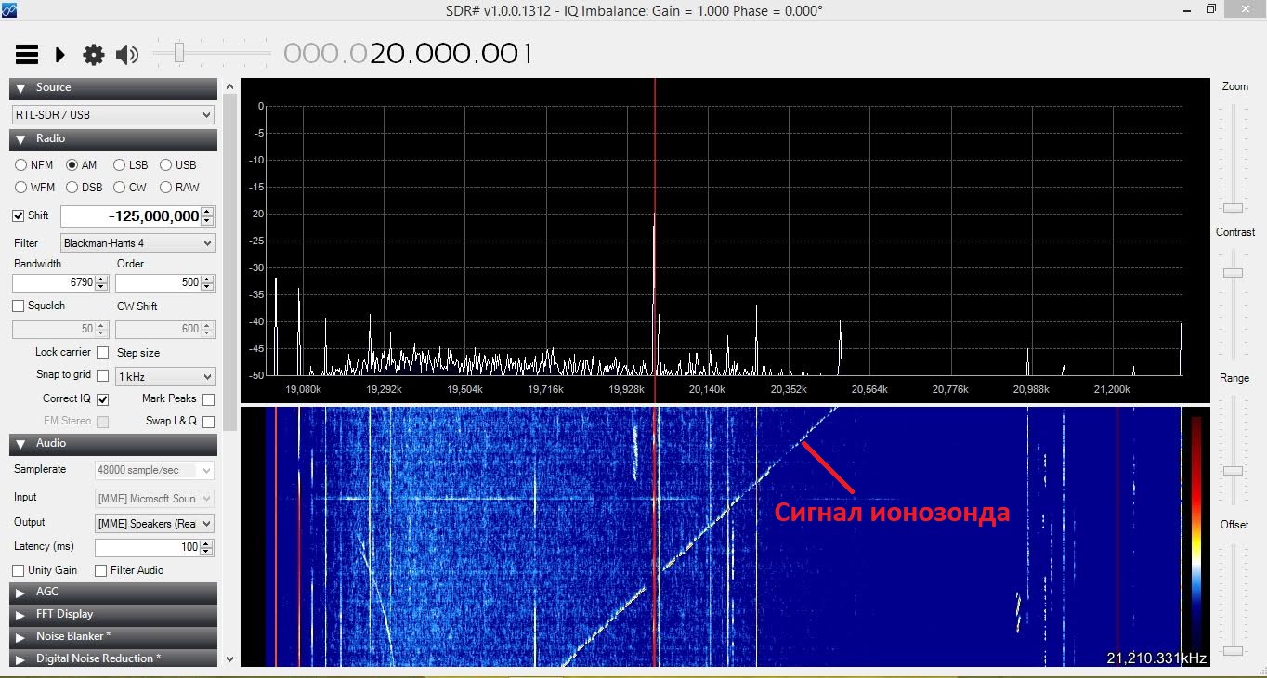Click the Latency (ms) input field

coord(149,547)
